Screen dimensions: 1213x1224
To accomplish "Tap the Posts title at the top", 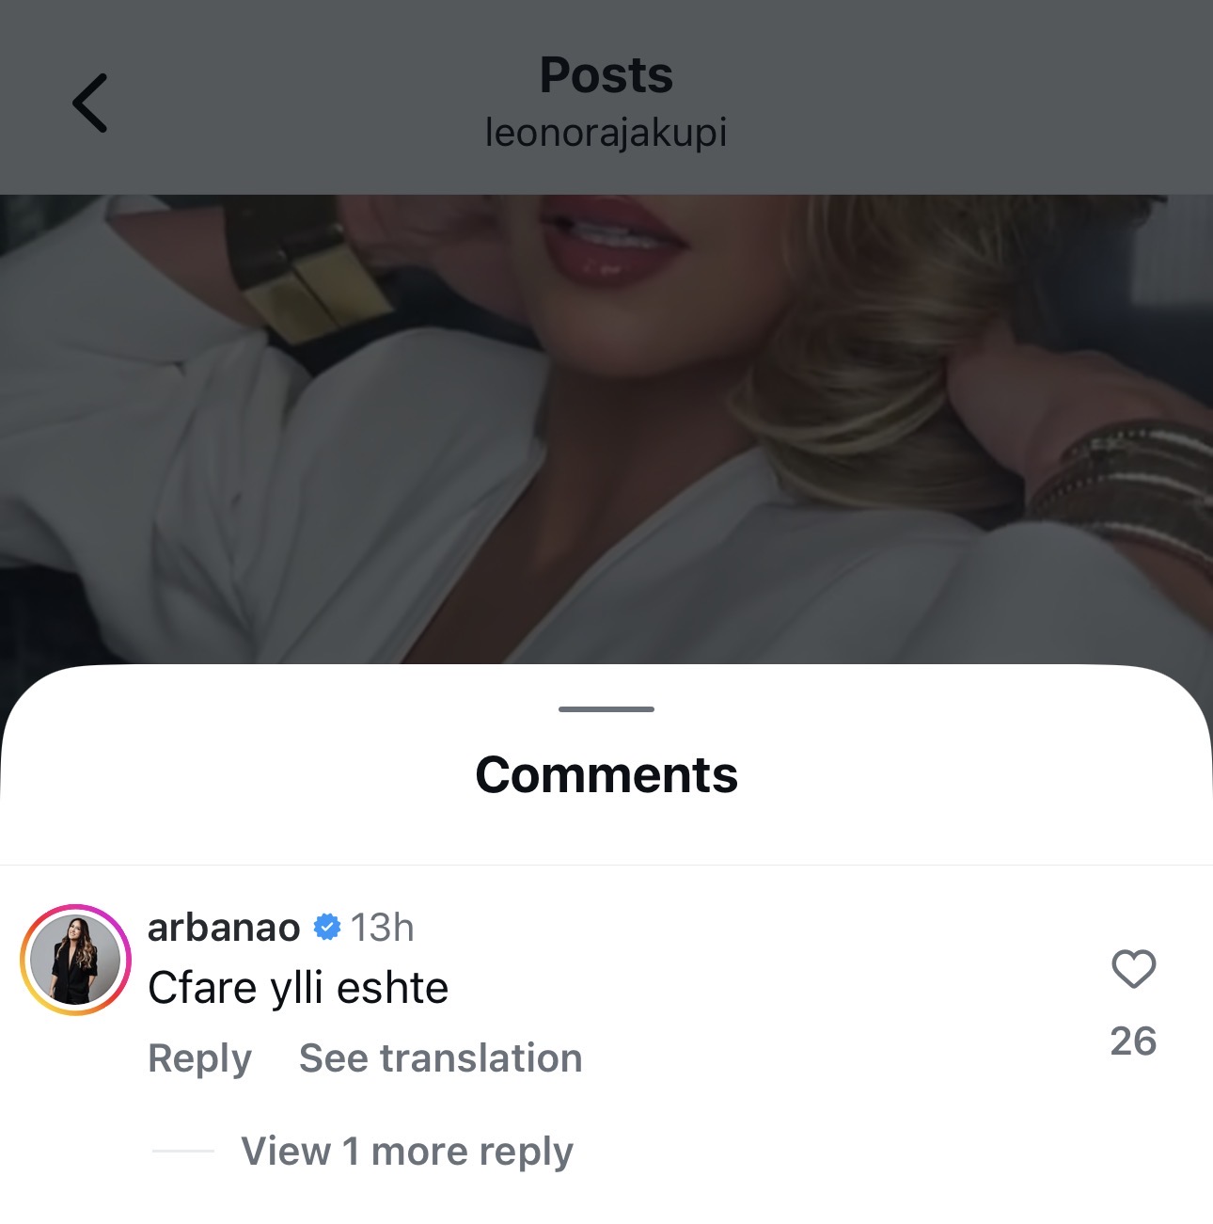I will coord(606,75).
